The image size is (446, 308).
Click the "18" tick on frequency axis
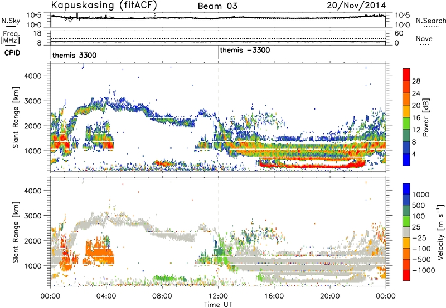click(37, 33)
